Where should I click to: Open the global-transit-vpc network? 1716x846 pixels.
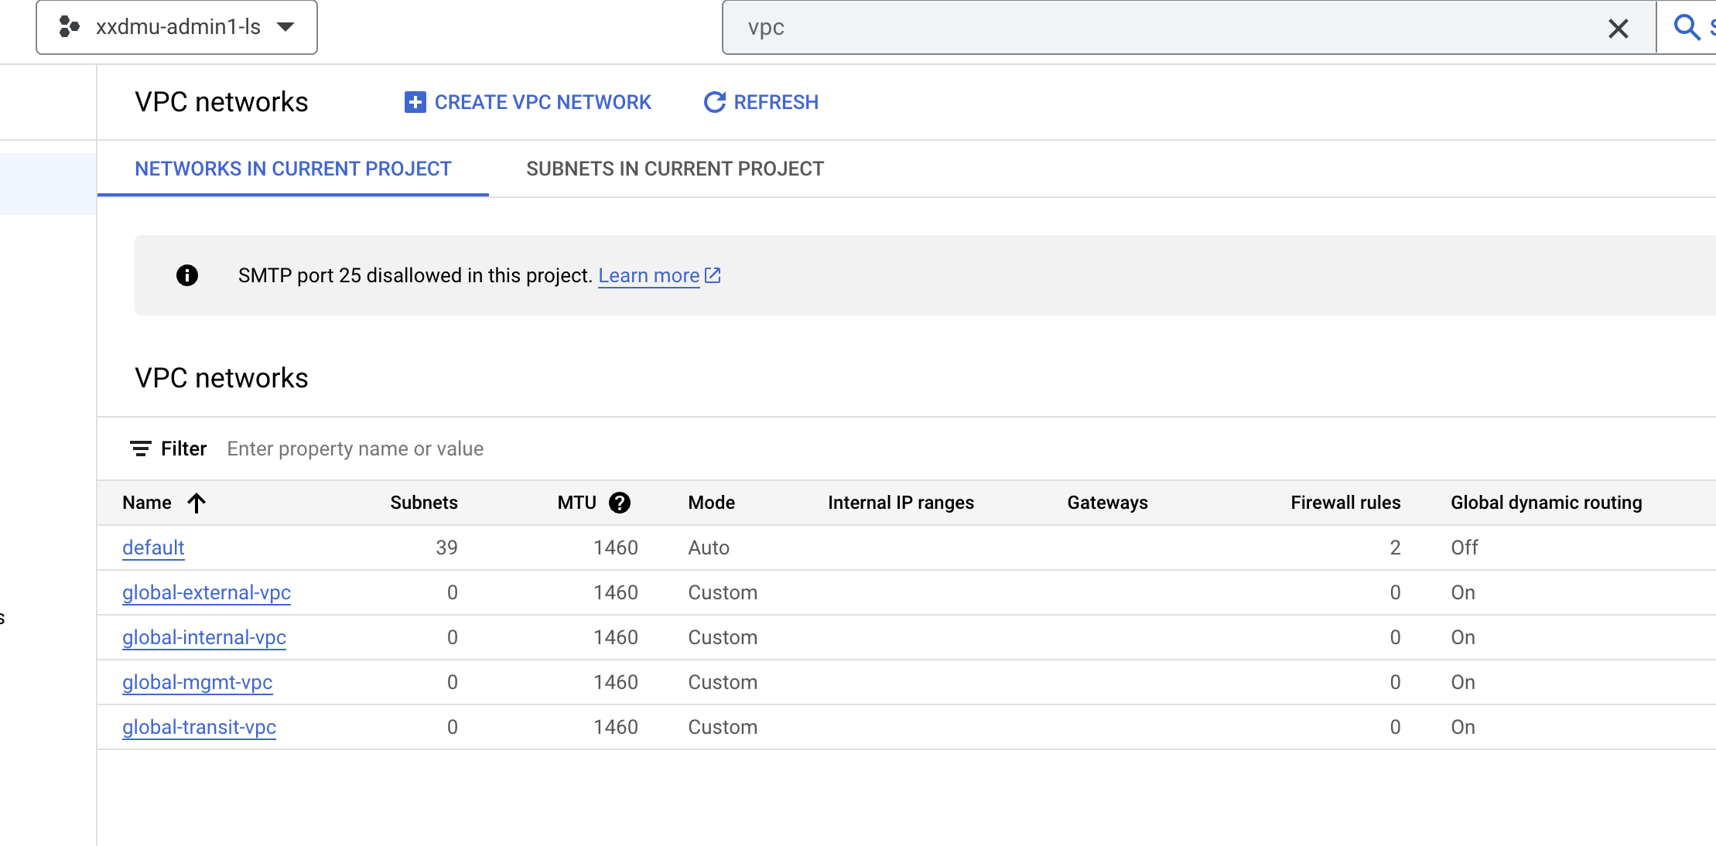tap(199, 727)
